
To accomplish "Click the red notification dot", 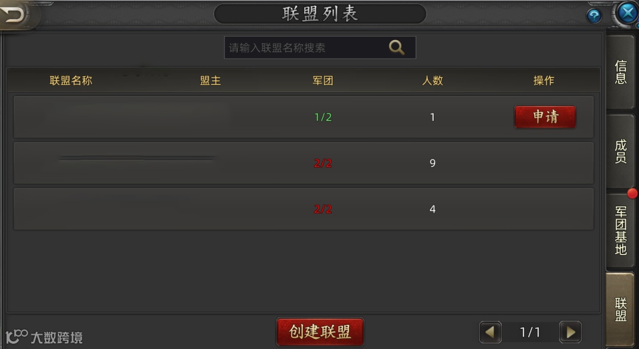I will (x=632, y=194).
